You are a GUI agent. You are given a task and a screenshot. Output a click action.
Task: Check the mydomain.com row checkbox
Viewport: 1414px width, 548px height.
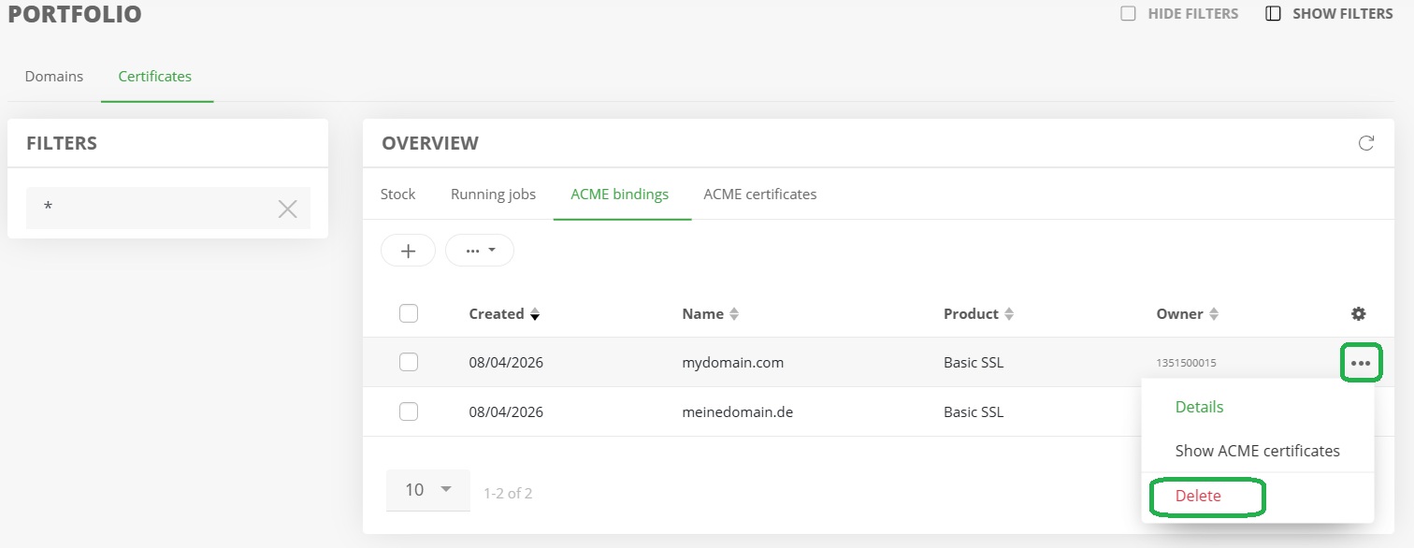tap(409, 362)
